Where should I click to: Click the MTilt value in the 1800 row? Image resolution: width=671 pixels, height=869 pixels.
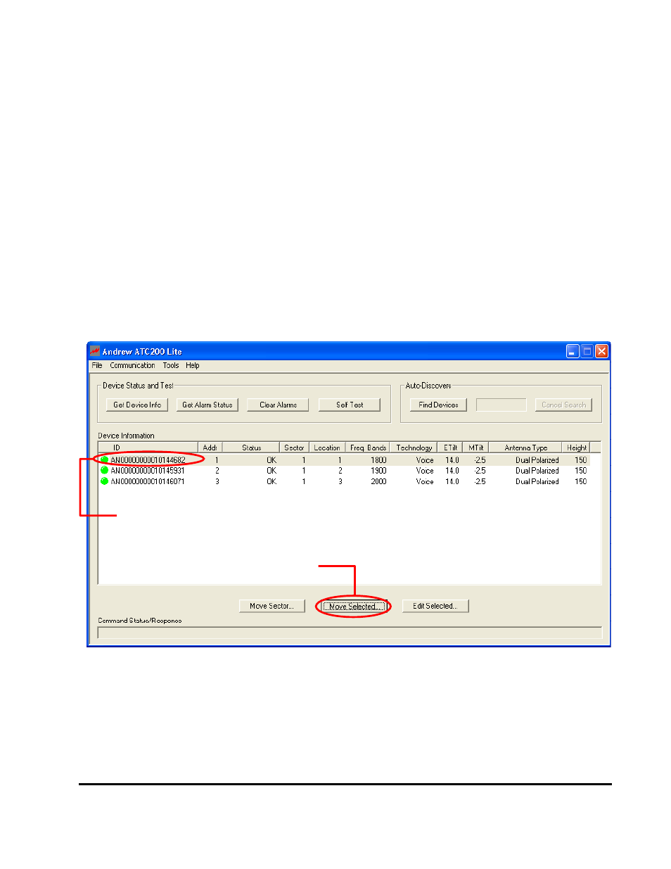pos(480,460)
